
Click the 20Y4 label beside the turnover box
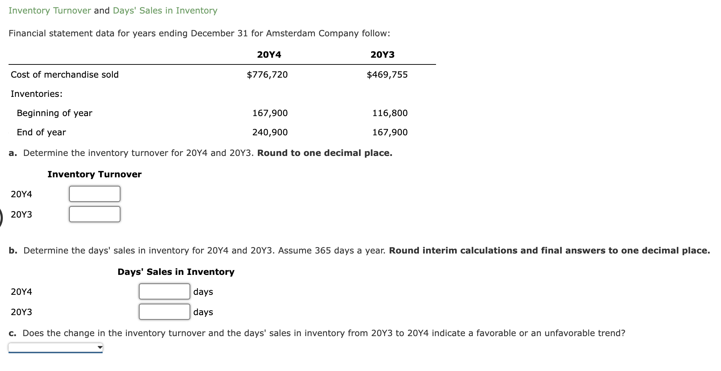point(21,194)
